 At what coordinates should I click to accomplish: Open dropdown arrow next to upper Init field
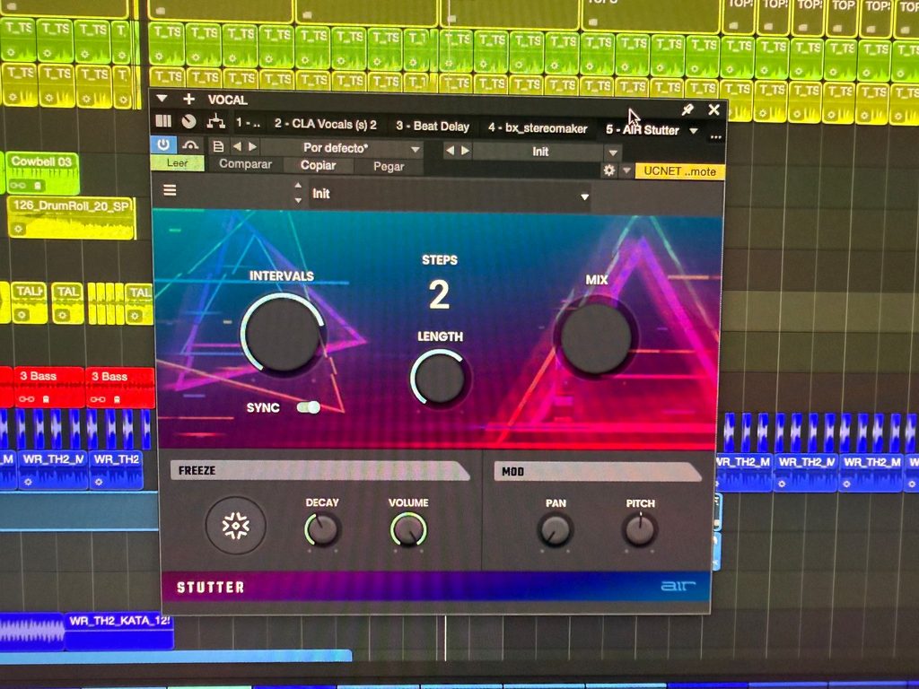pos(613,153)
